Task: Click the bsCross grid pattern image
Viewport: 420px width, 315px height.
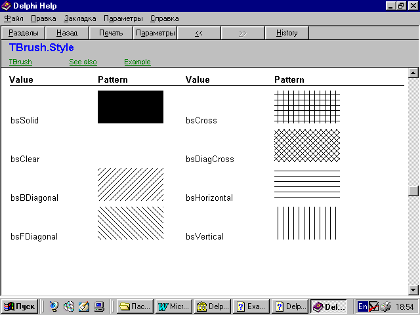Action: pos(307,107)
